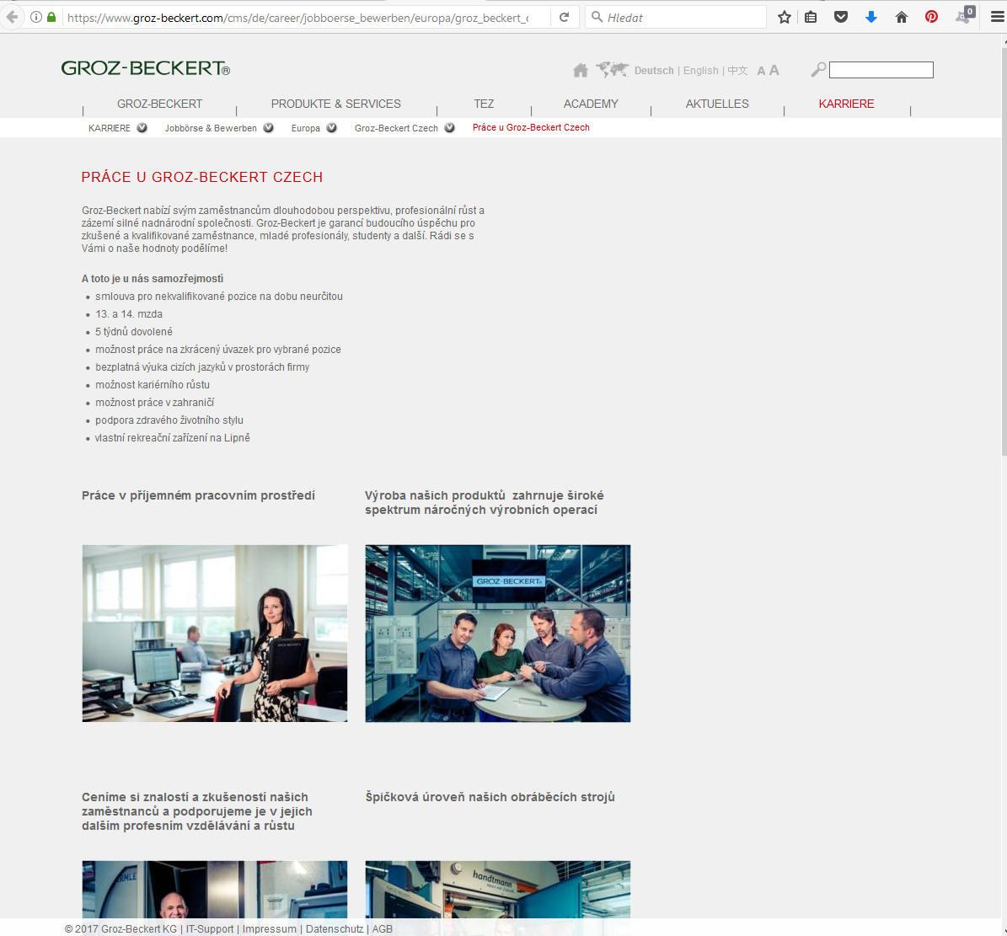Open the AGB footer link
The width and height of the screenshot is (1007, 936).
(382, 929)
